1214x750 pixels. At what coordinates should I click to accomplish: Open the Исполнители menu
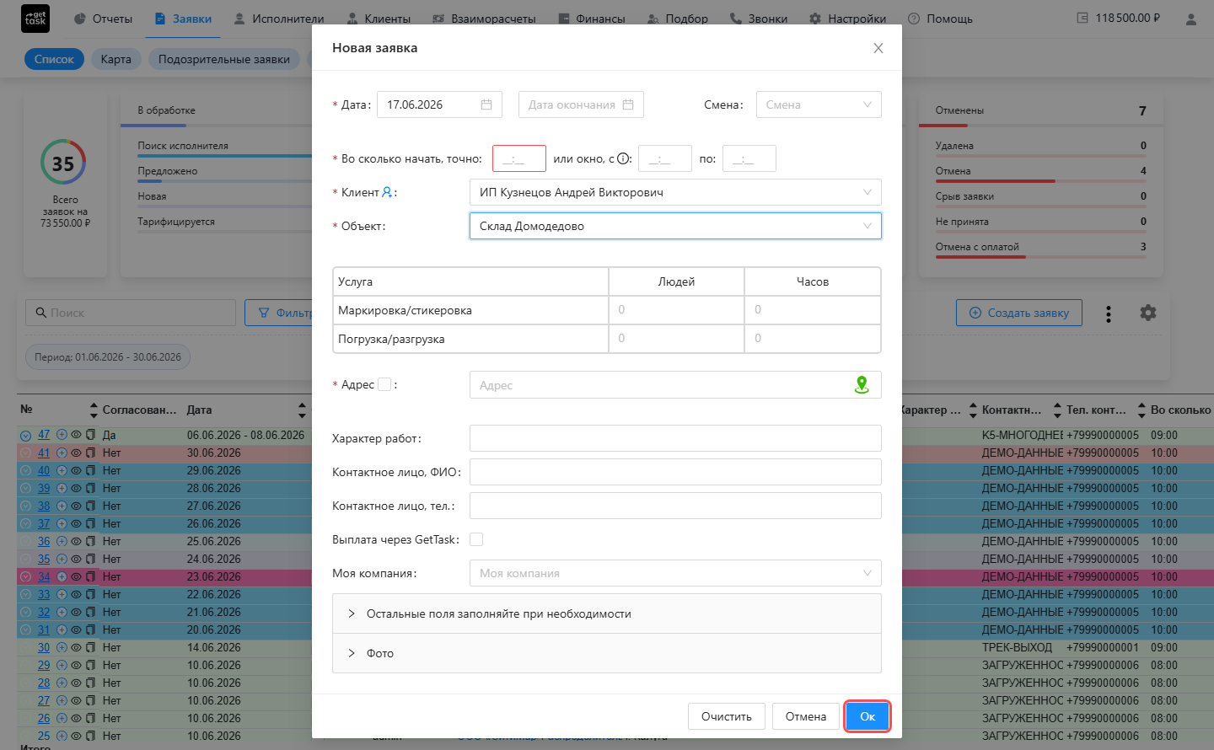point(278,19)
